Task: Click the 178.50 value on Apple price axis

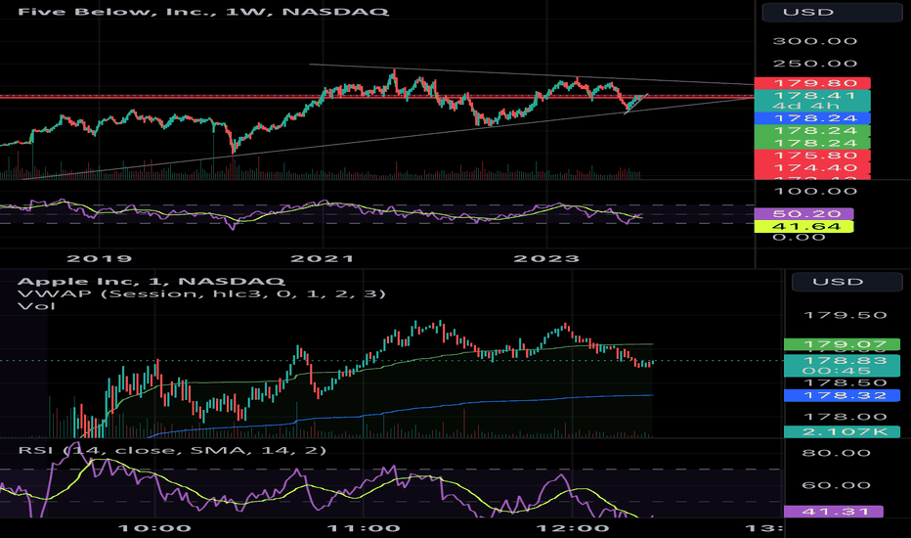Action: [x=845, y=382]
